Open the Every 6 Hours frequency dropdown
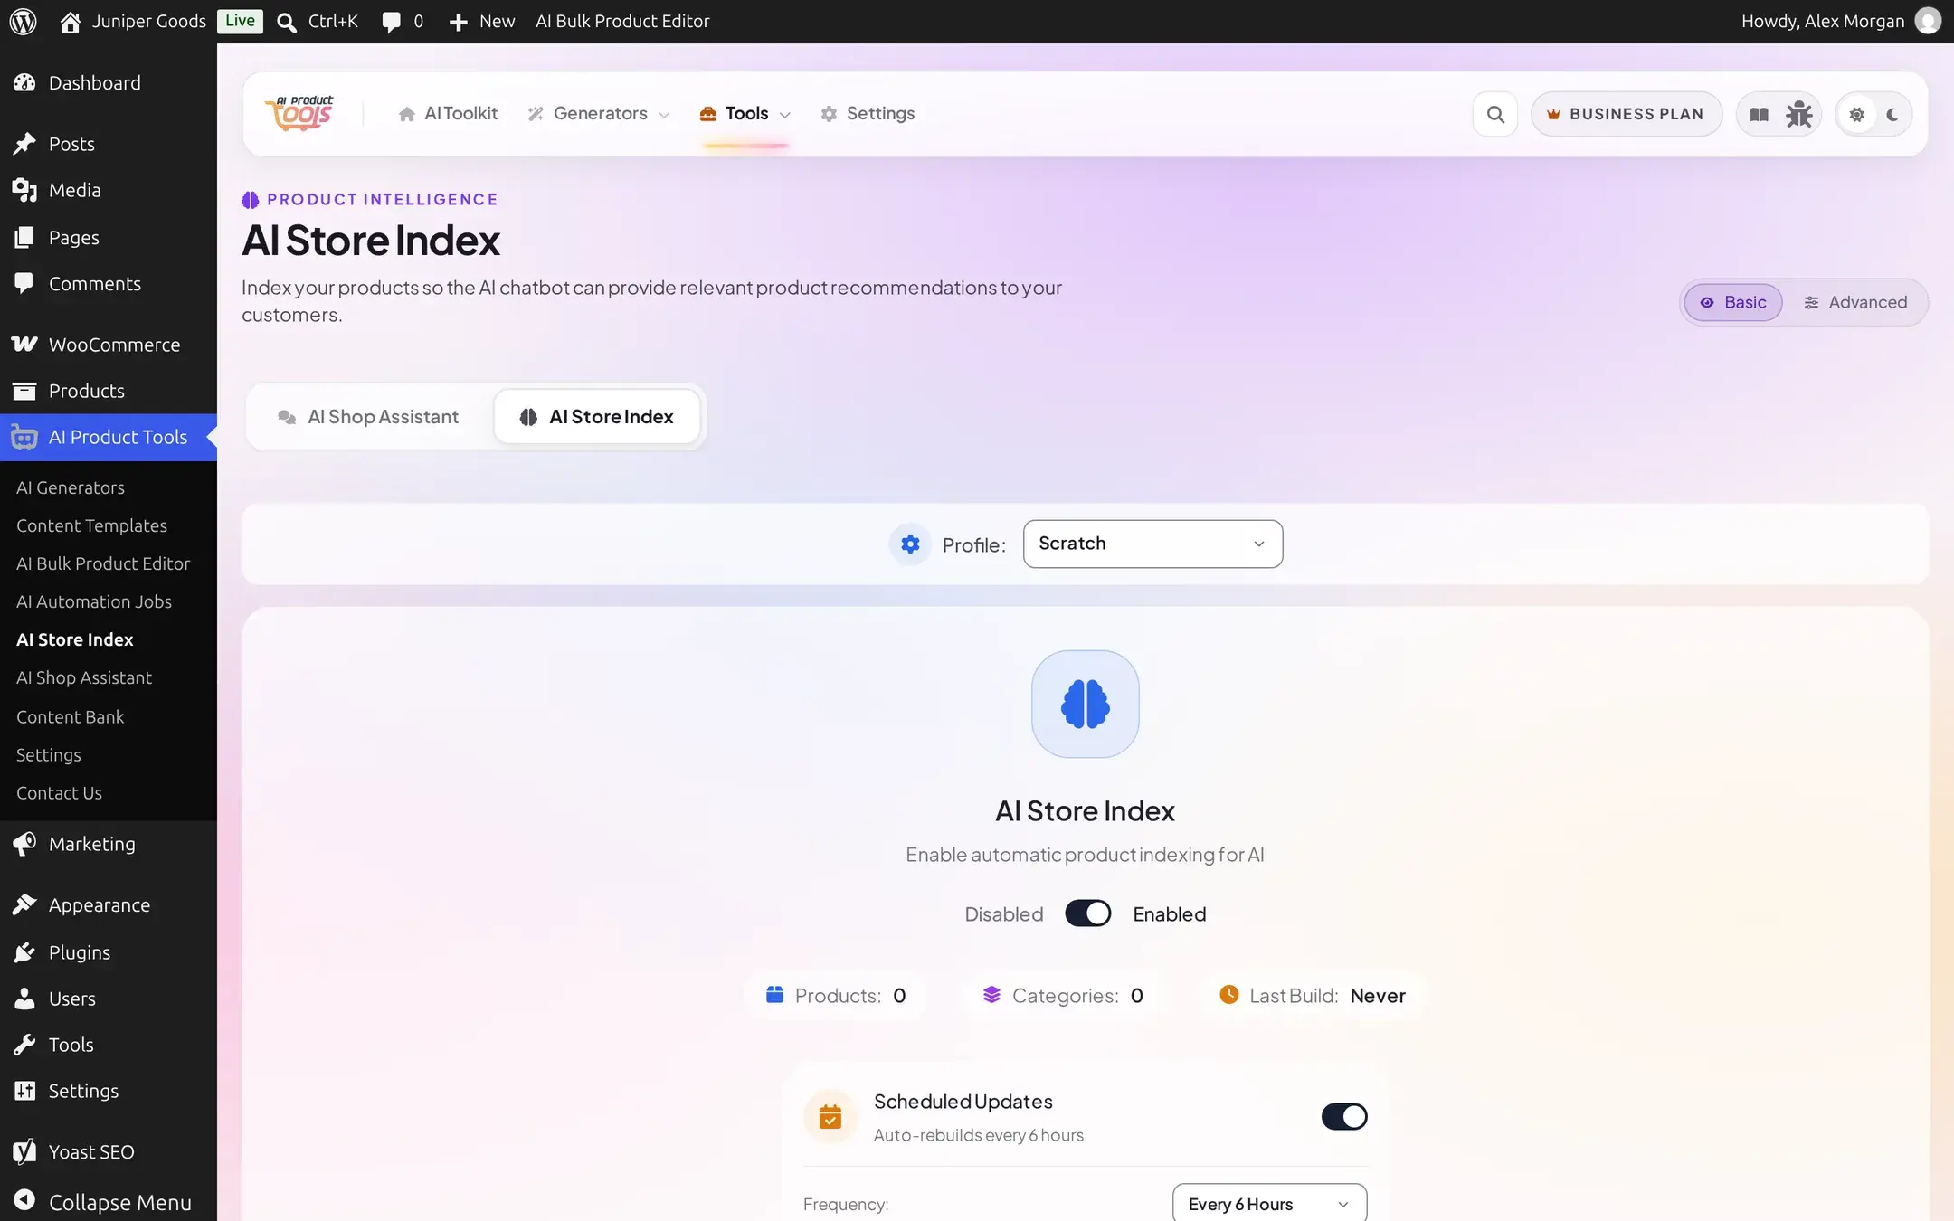Viewport: 1954px width, 1221px height. 1269,1204
